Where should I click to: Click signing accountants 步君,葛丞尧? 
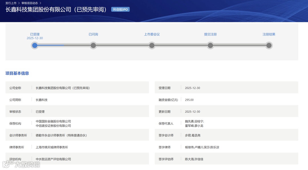pyautogui.click(x=193, y=135)
